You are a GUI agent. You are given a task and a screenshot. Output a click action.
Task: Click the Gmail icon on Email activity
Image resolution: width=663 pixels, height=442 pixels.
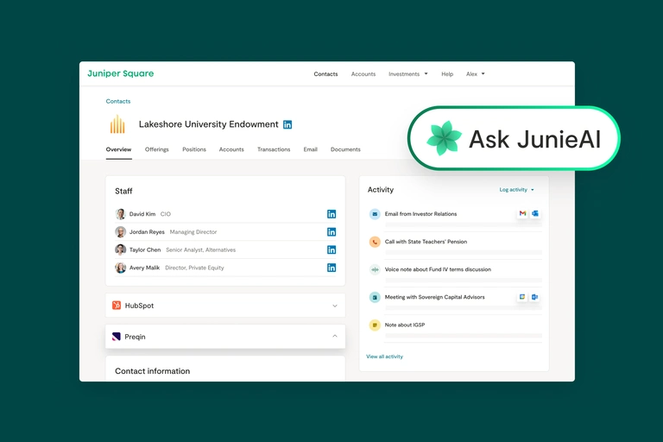522,213
